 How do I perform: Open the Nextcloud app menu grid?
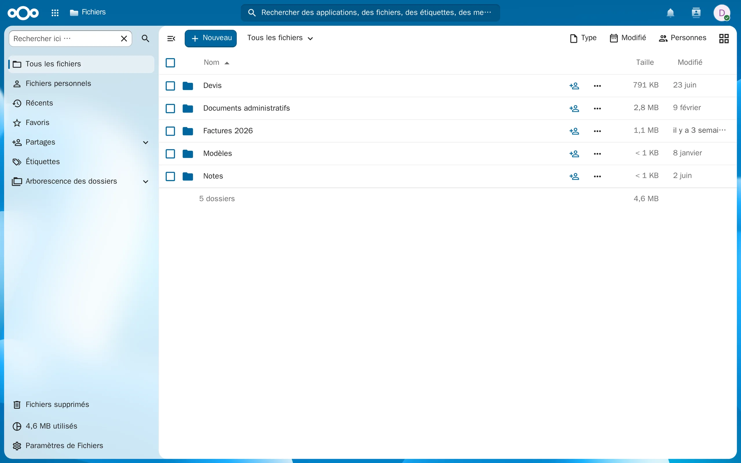(x=55, y=12)
